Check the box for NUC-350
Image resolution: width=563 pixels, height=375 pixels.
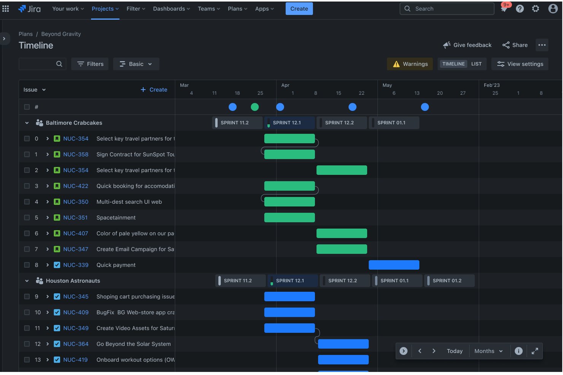(27, 202)
